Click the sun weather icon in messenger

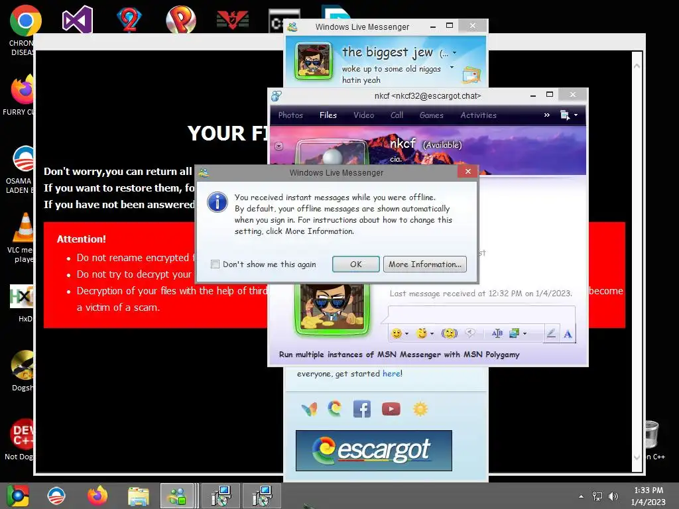click(x=420, y=409)
